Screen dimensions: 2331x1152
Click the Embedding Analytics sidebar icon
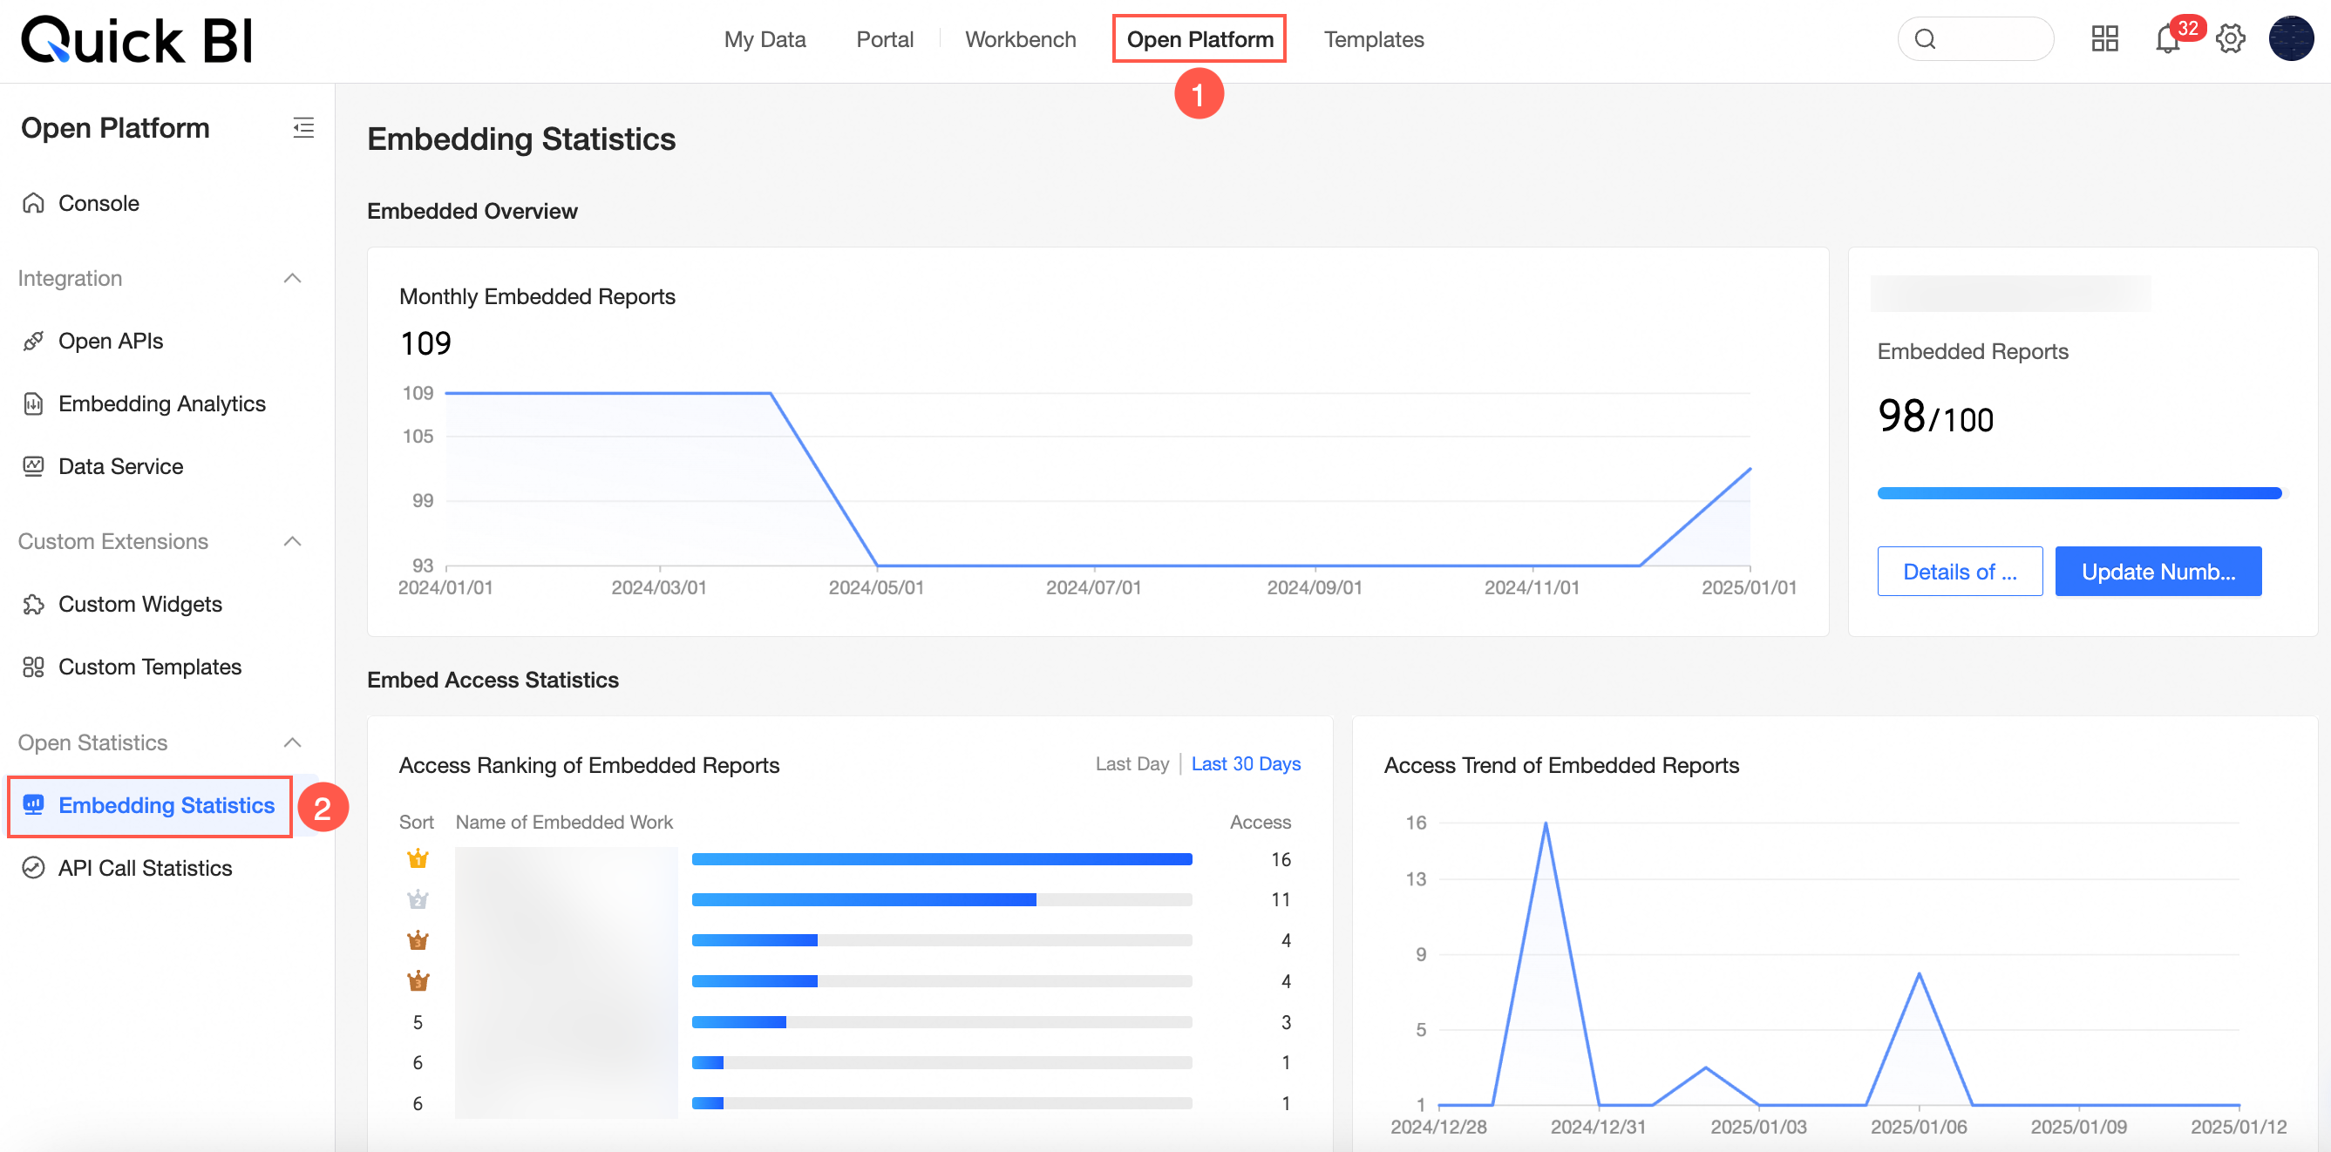click(x=32, y=403)
